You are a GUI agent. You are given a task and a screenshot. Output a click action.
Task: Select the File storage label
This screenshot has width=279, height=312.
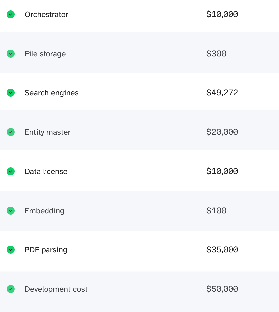tap(45, 54)
